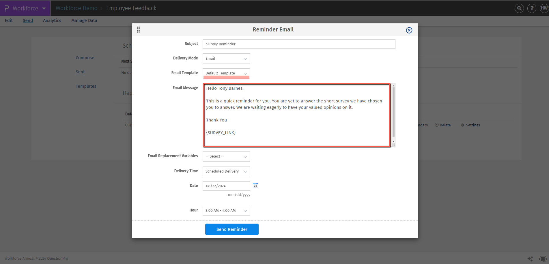This screenshot has width=549, height=264.
Task: Click the drag handle on the Reminder Email dialog
Action: [138, 29]
